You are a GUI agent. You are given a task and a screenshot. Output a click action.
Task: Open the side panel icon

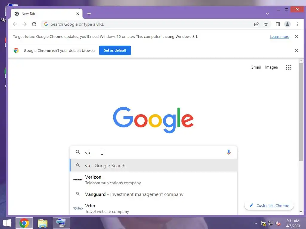(x=278, y=24)
